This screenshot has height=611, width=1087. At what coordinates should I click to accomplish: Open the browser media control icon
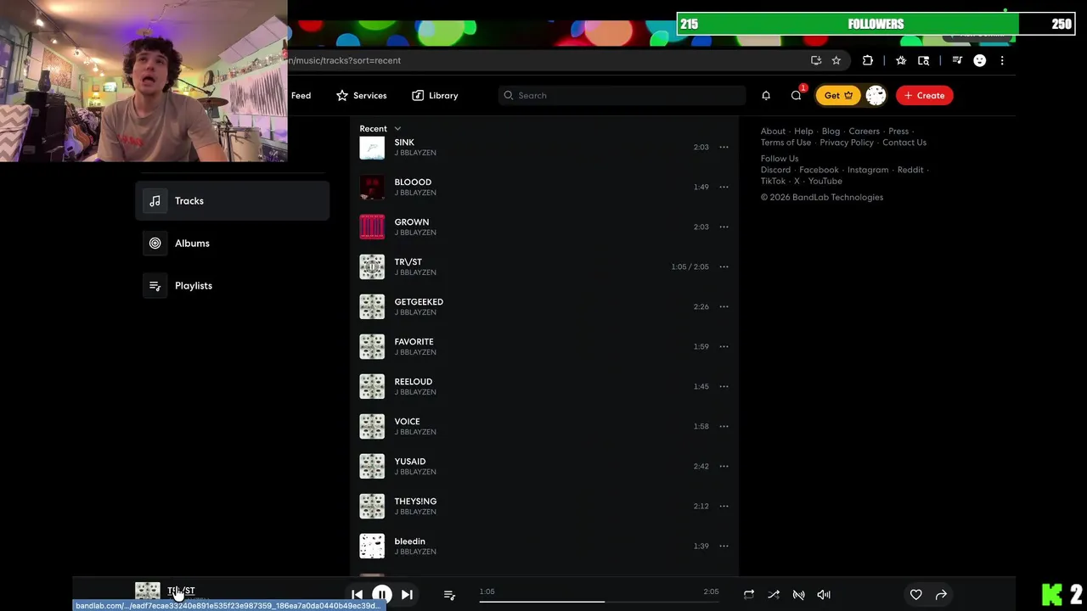(957, 61)
